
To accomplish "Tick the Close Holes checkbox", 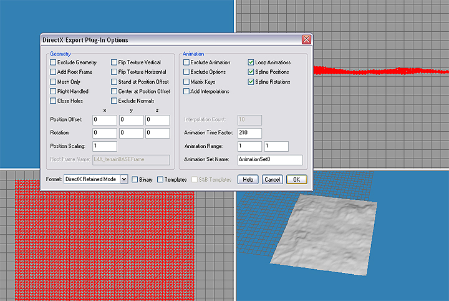I will (x=53, y=101).
